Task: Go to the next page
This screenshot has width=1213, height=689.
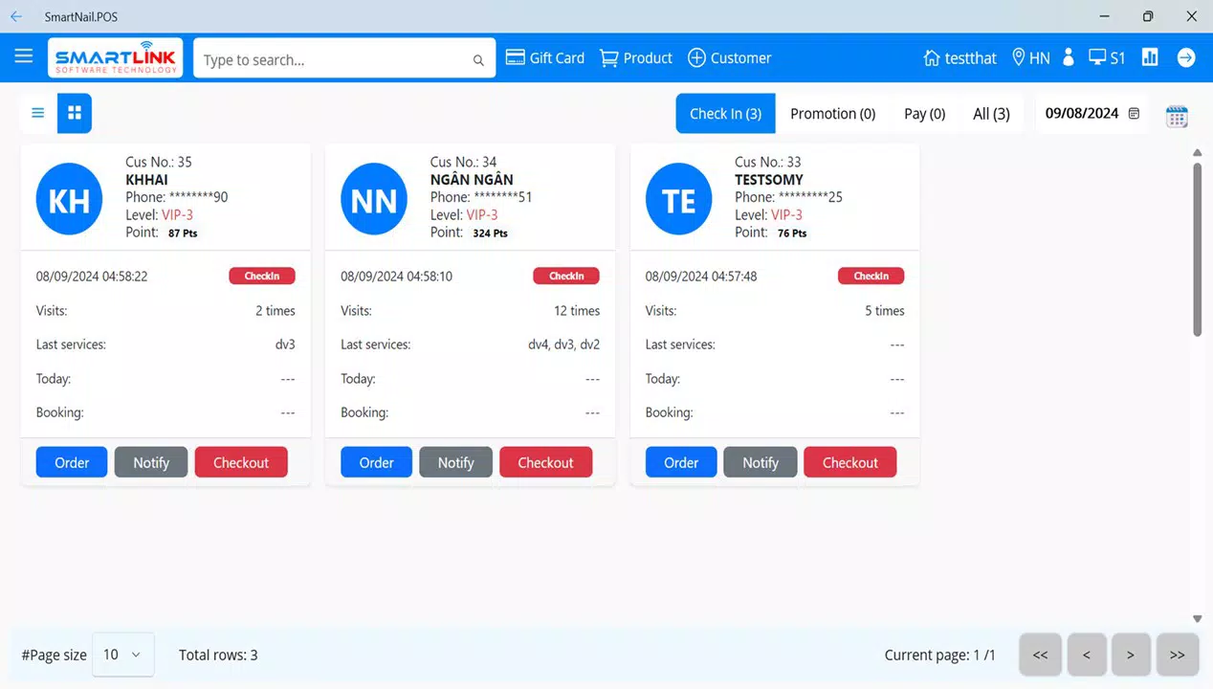Action: (1131, 655)
